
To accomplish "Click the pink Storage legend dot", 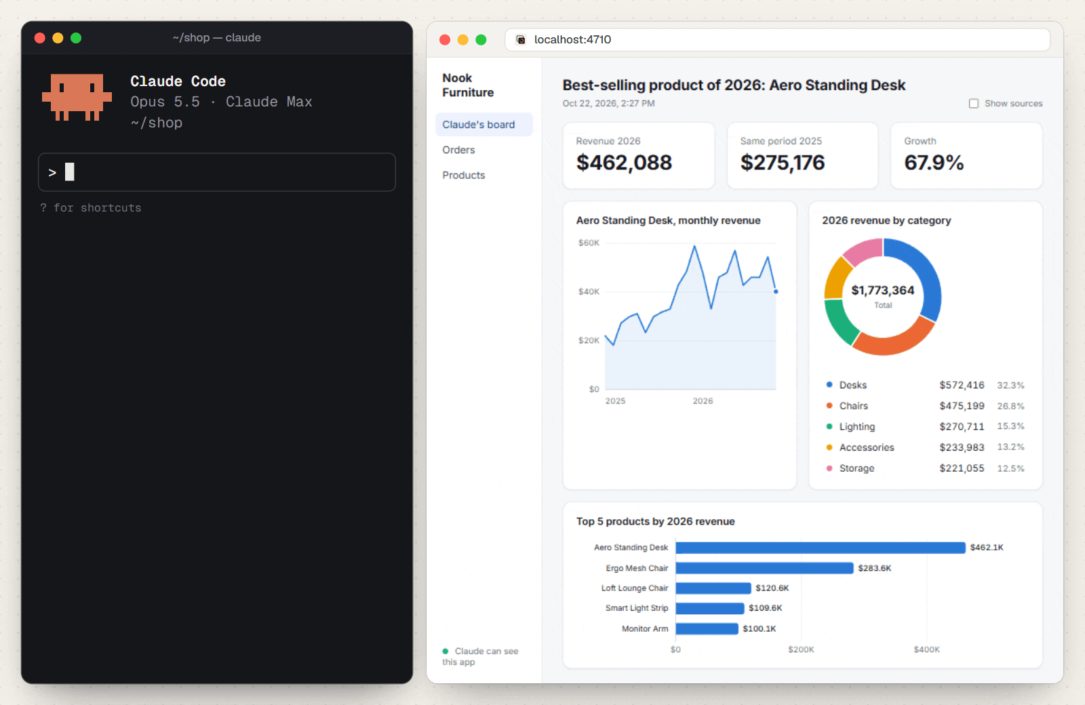I will [x=829, y=468].
